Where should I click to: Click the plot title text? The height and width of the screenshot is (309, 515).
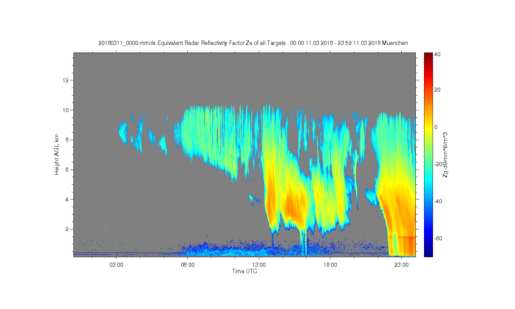coord(253,43)
